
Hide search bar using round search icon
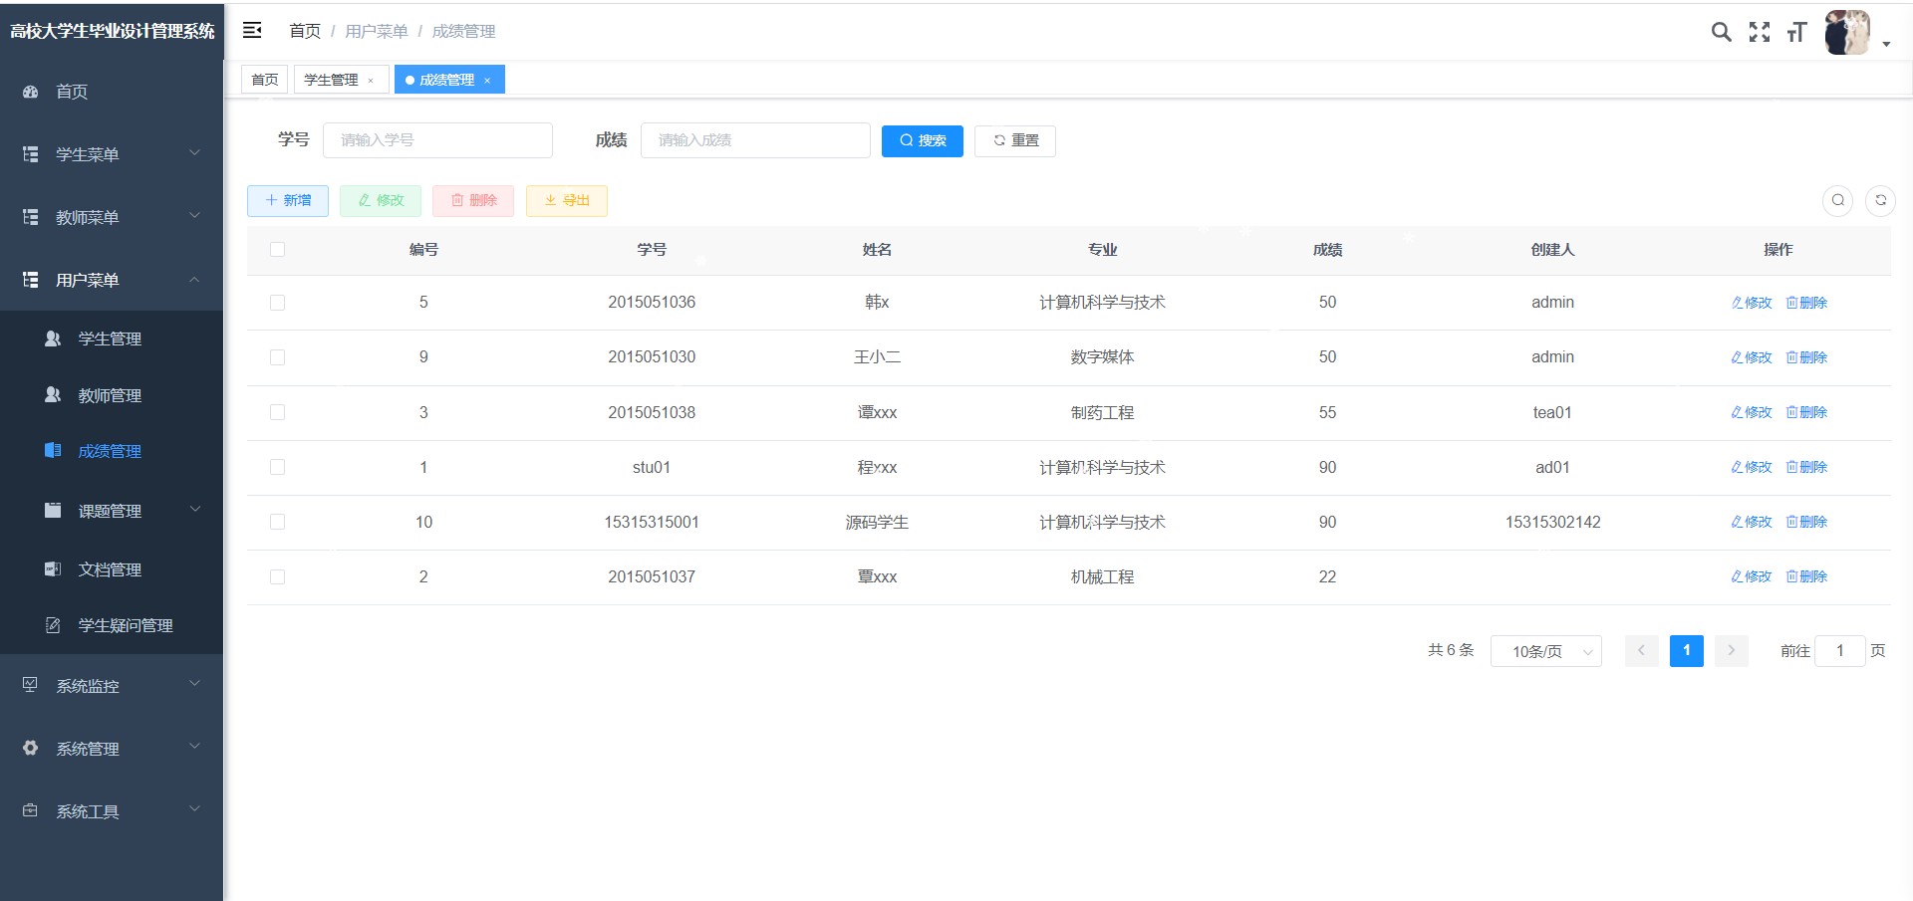pyautogui.click(x=1837, y=200)
